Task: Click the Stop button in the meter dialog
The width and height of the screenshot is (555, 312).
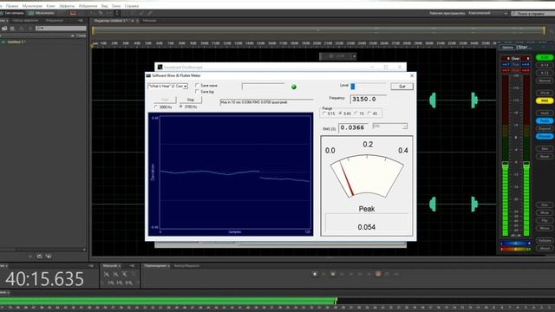Action: coord(191,100)
